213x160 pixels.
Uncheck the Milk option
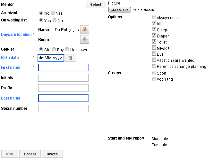[154, 24]
